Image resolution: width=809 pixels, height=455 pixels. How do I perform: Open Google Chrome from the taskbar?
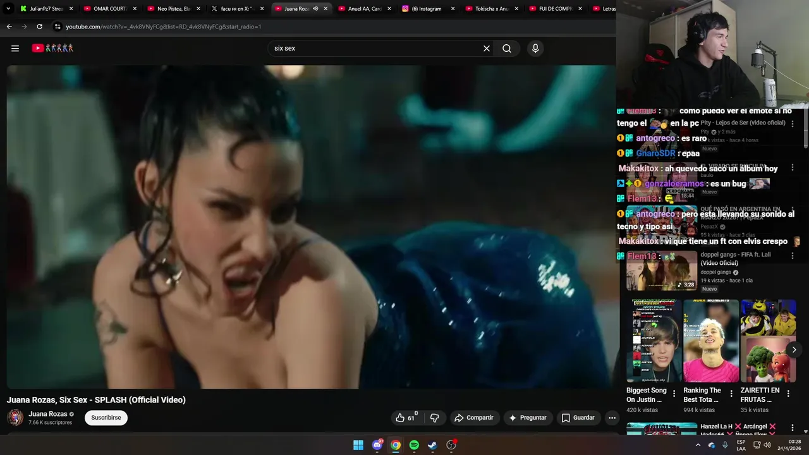(x=396, y=445)
